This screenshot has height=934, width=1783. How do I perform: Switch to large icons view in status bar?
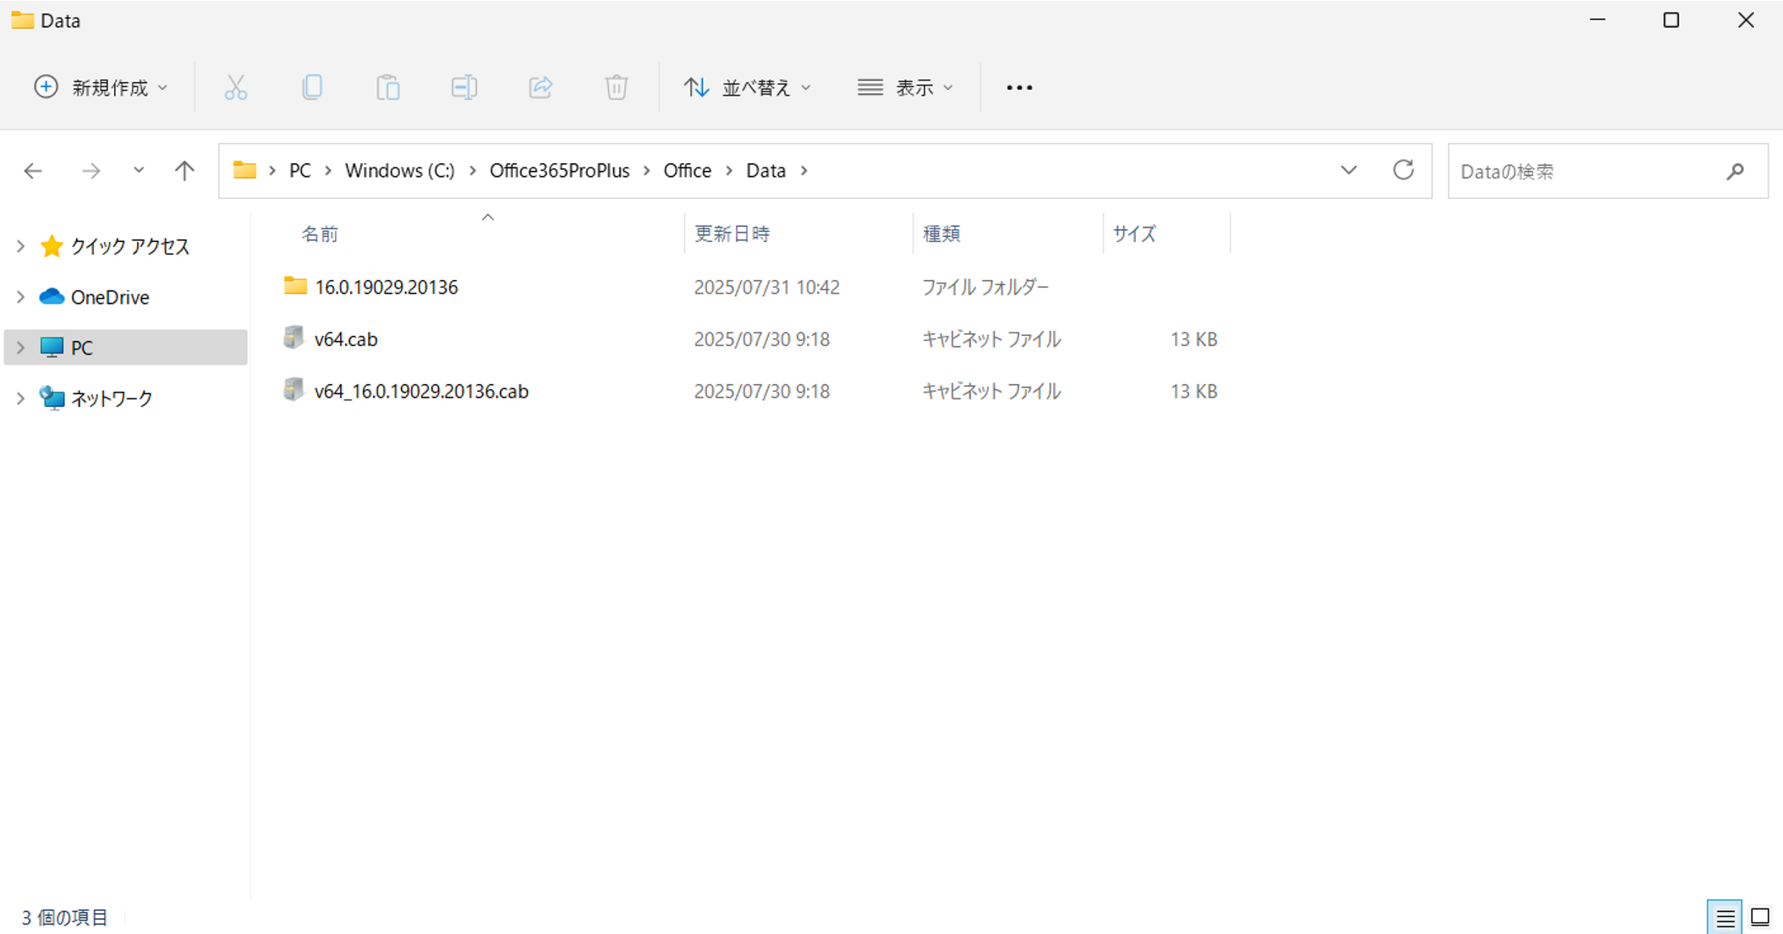pos(1760,917)
